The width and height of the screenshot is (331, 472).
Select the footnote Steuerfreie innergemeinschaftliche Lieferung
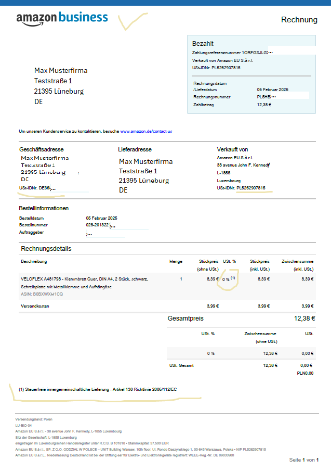[98, 390]
